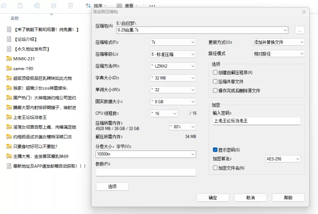Click the password input field
Screen dimensions: 318x214
[257, 121]
